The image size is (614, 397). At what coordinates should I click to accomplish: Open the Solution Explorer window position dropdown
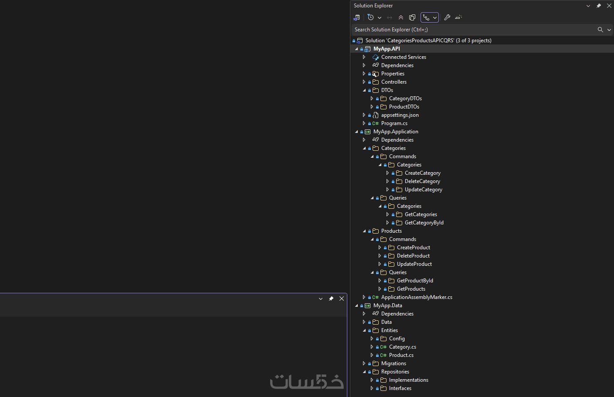(588, 6)
